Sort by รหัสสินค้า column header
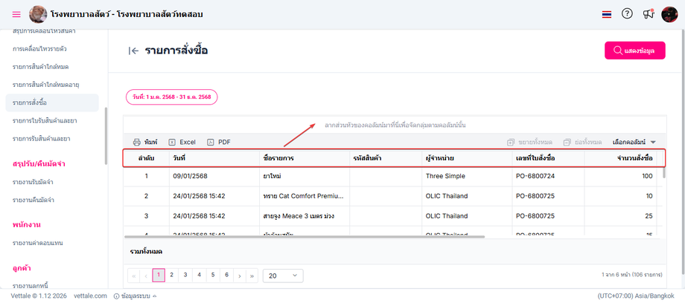This screenshot has height=303, width=685. point(386,158)
